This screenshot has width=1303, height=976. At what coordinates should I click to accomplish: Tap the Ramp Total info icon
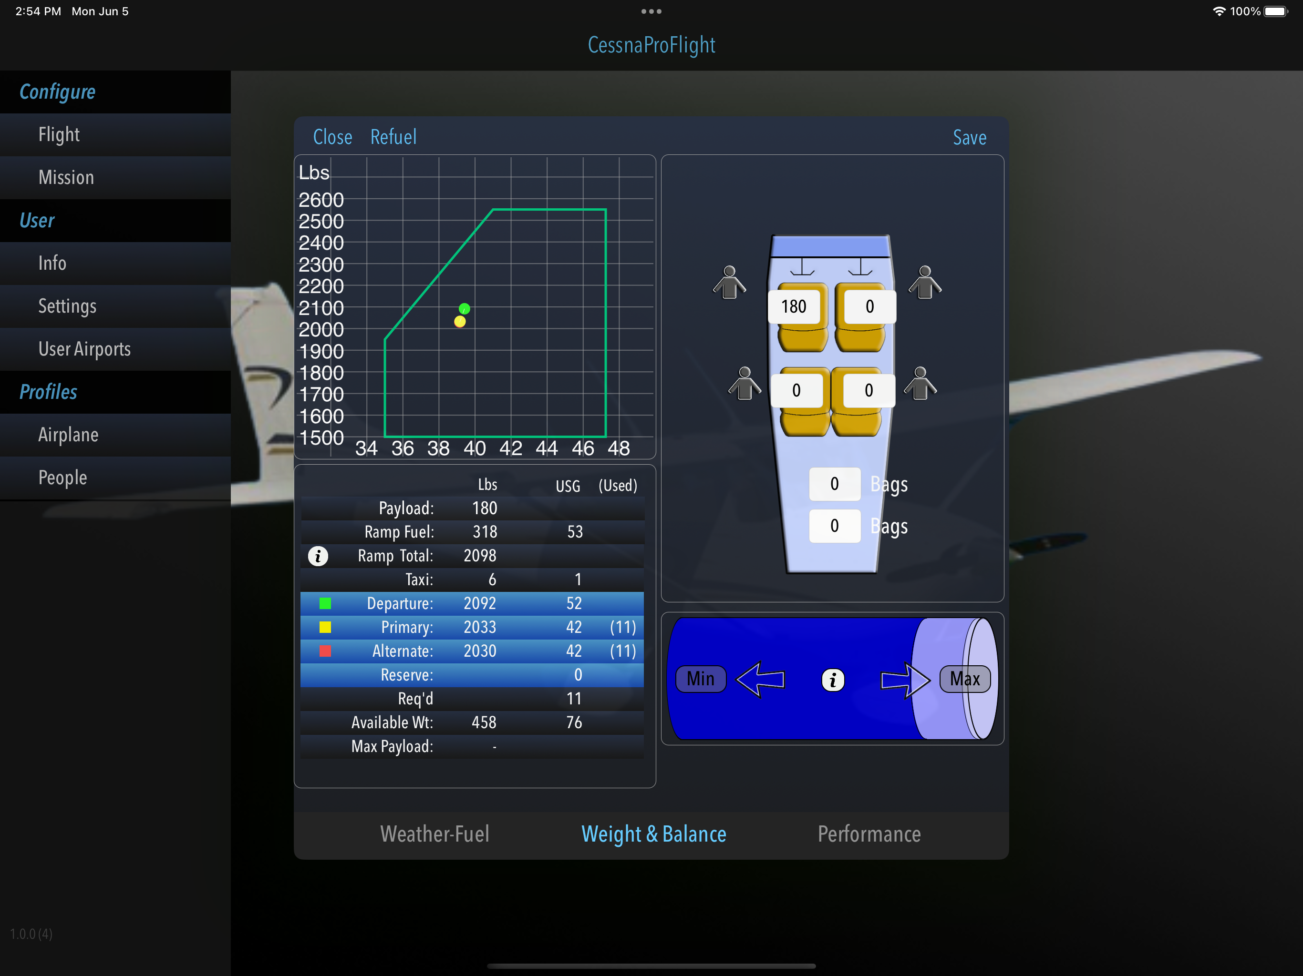(318, 556)
